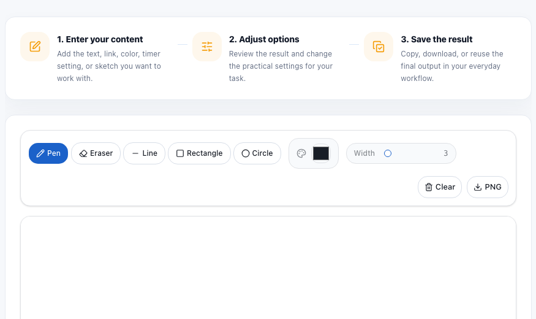This screenshot has height=319, width=536.
Task: Click the "Add the text, link, color" description
Action: tap(108, 66)
